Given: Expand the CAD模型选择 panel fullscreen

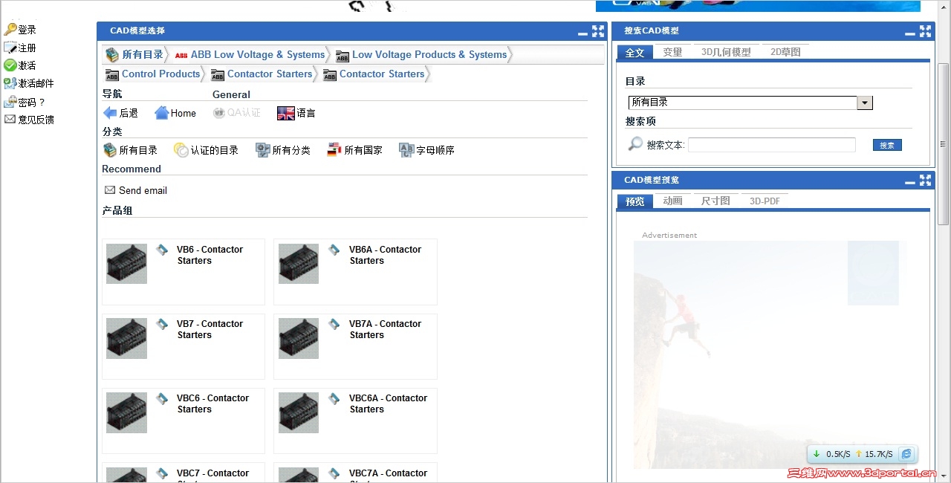Looking at the screenshot, I should click(598, 31).
